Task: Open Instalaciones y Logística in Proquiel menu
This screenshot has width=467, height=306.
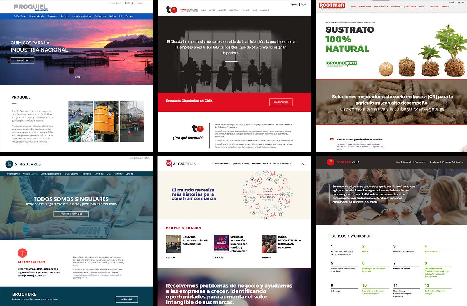Action: 82,16
